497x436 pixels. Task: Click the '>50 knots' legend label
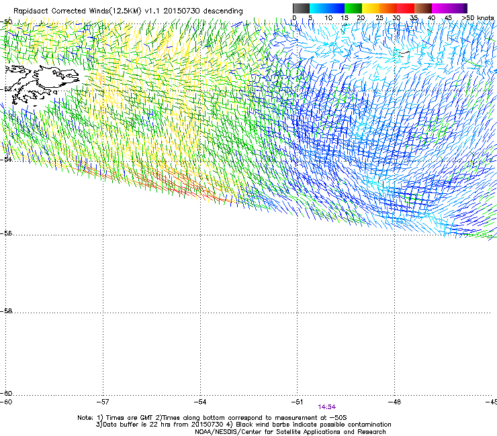pos(478,17)
